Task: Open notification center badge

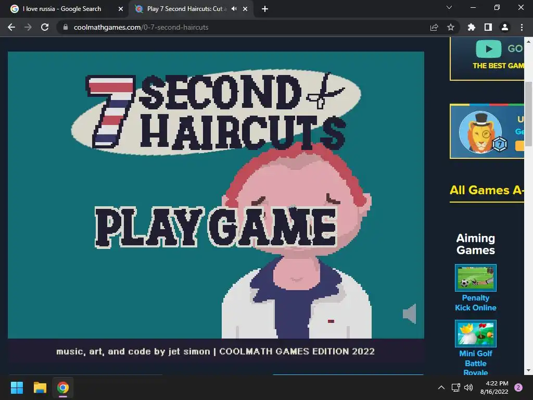Action: [x=518, y=387]
